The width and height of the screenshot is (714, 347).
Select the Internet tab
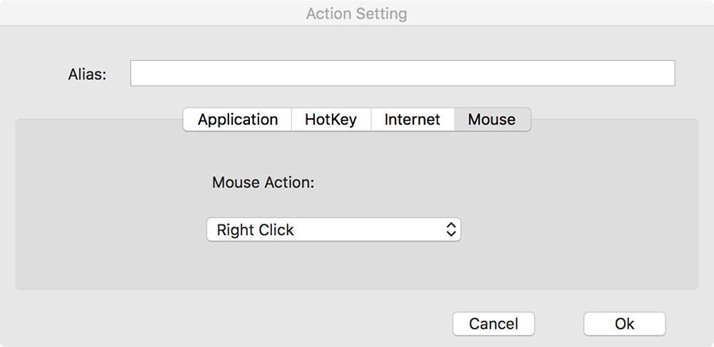pos(412,120)
